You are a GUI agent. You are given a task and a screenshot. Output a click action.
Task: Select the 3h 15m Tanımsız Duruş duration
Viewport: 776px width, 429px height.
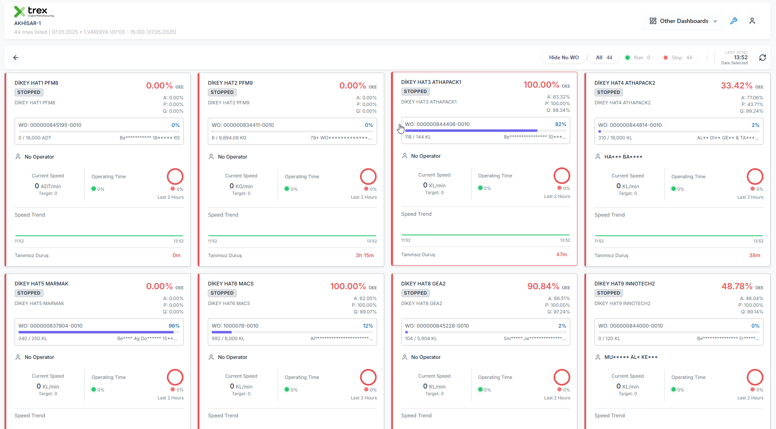(x=365, y=255)
